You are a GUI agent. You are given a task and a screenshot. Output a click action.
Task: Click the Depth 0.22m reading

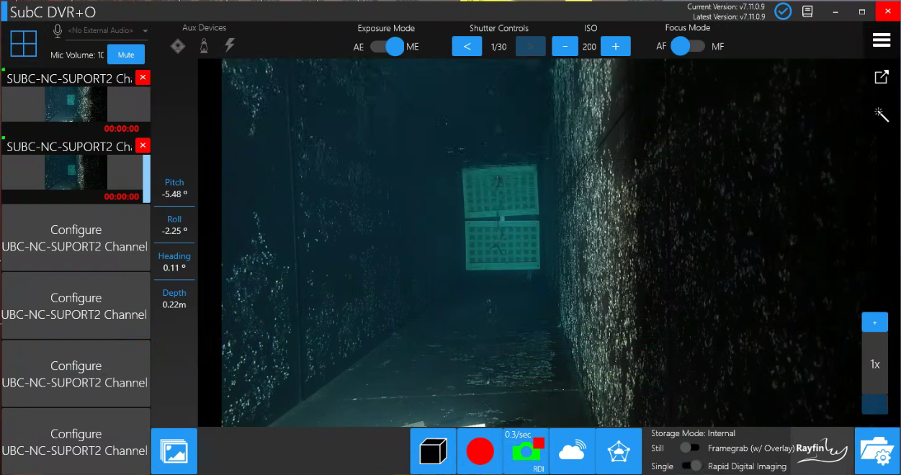tap(174, 299)
